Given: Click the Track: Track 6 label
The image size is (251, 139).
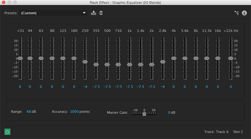Looking at the screenshot, I should [x=216, y=132].
